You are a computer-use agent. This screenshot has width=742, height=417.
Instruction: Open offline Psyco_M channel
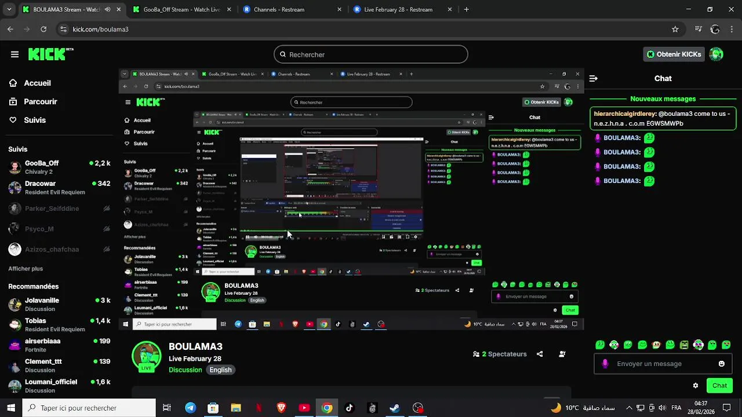(x=59, y=229)
